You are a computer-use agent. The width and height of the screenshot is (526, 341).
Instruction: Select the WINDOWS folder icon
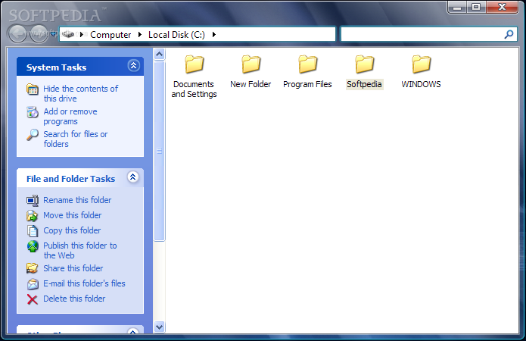pos(421,64)
